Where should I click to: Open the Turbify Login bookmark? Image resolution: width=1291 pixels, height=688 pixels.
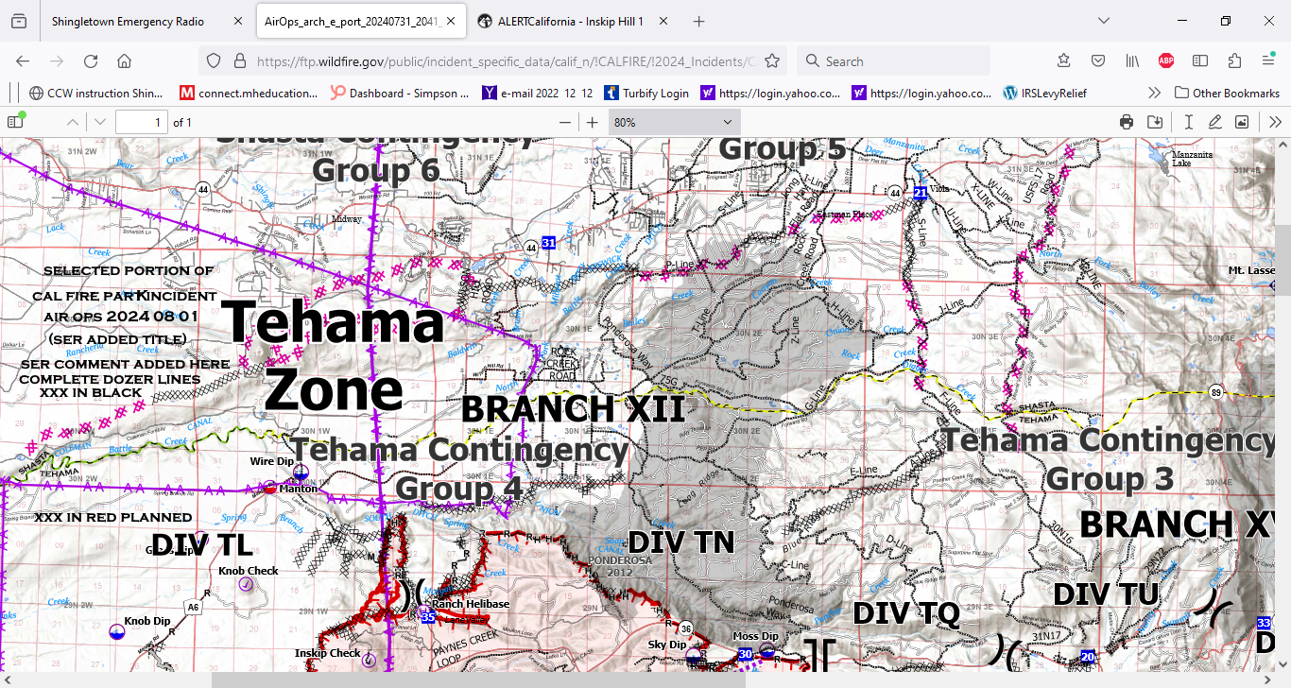(646, 93)
